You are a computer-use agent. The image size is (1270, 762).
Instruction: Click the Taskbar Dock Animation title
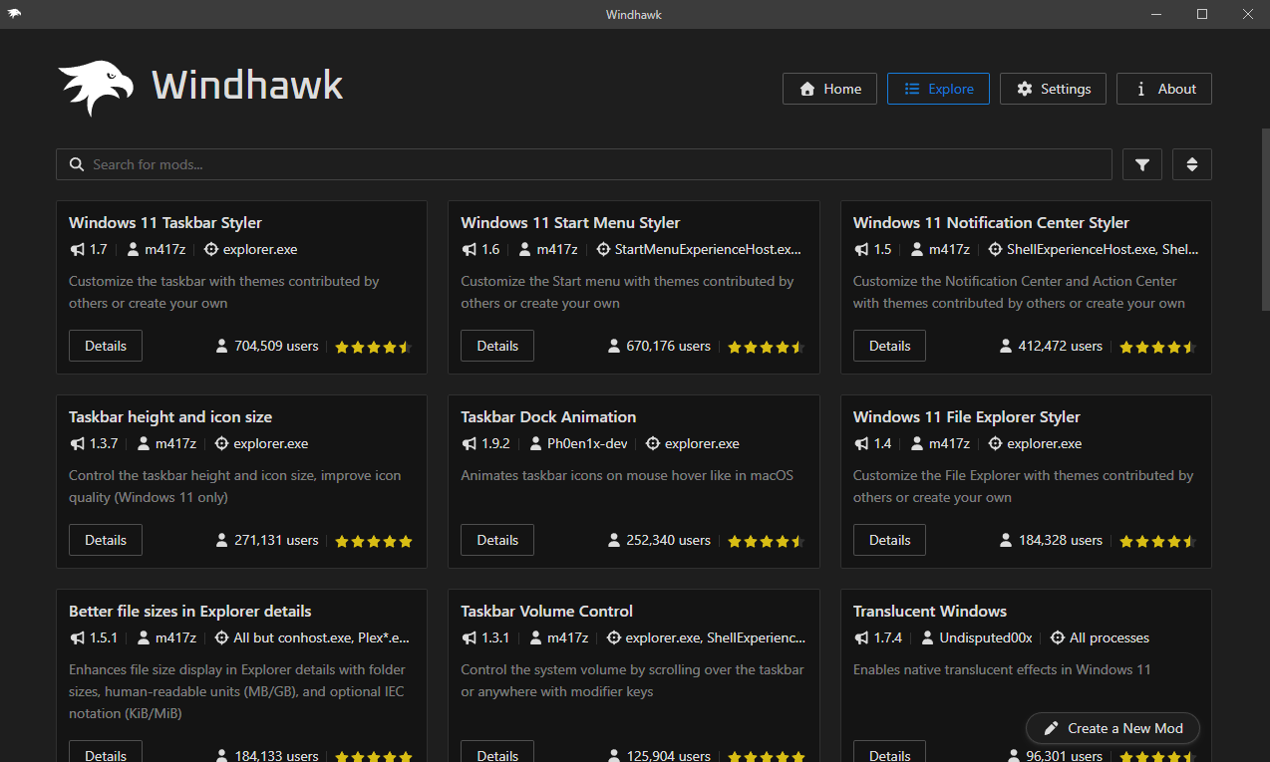tap(548, 416)
